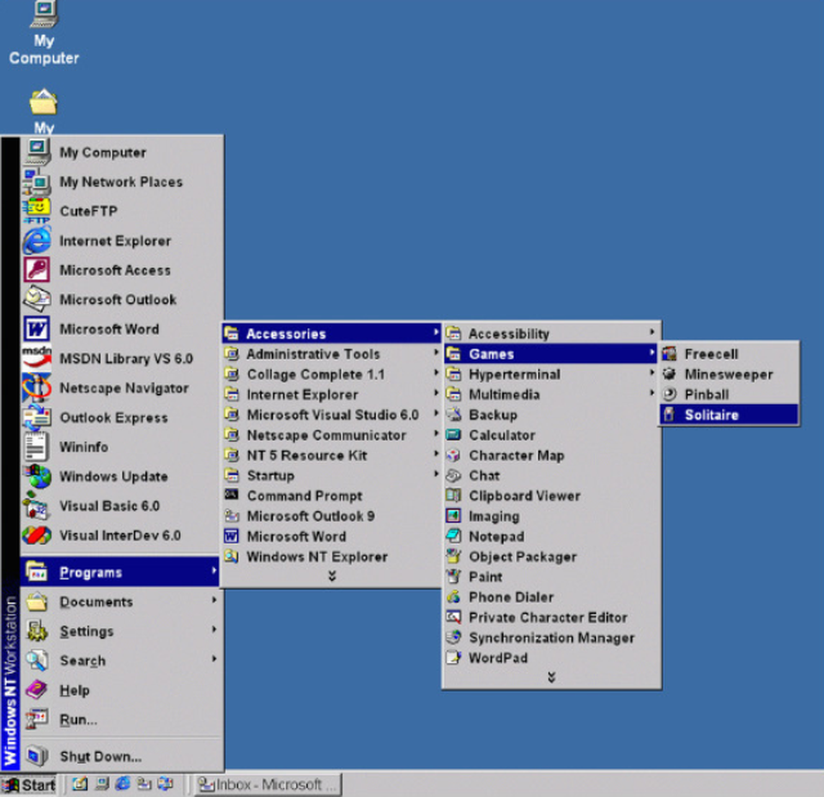Viewport: 824px width, 797px height.
Task: Click Internet Explorer quick launch icon in taskbar
Action: (123, 784)
